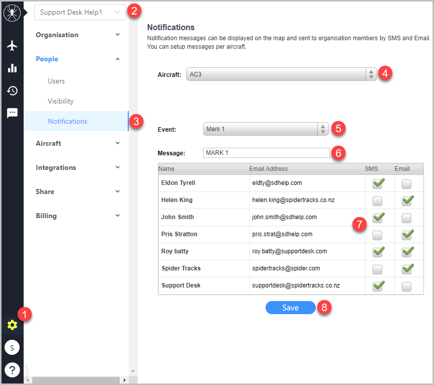The width and height of the screenshot is (434, 385).
Task: Open the aircraft tracking plane icon
Action: [x=12, y=46]
